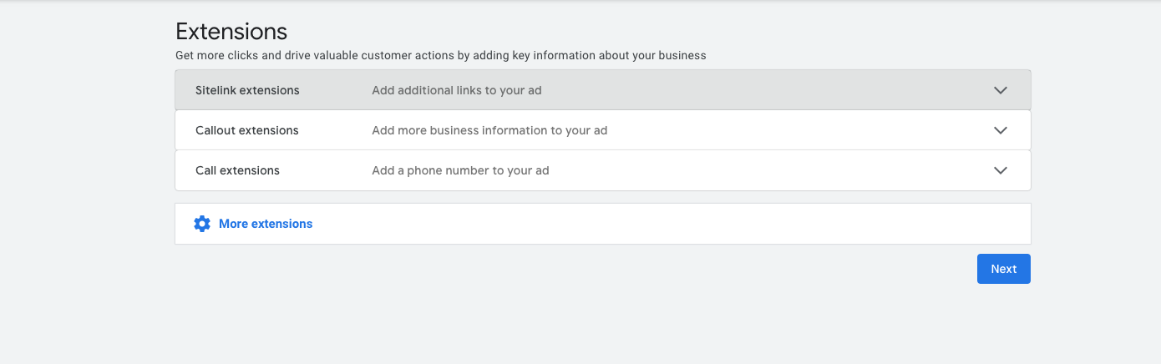Screen dimensions: 1161x364
Task: Expand Call extensions using its chevron arrow
Action: pos(1001,170)
